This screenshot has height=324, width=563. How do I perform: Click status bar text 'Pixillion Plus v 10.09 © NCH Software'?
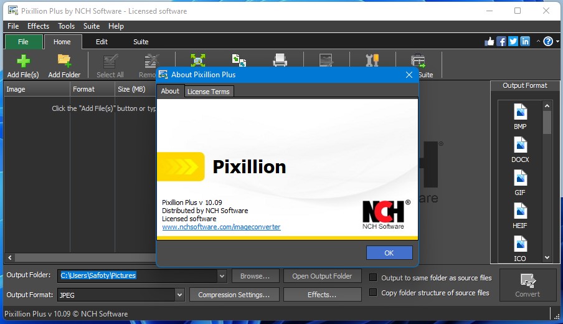tap(66, 313)
